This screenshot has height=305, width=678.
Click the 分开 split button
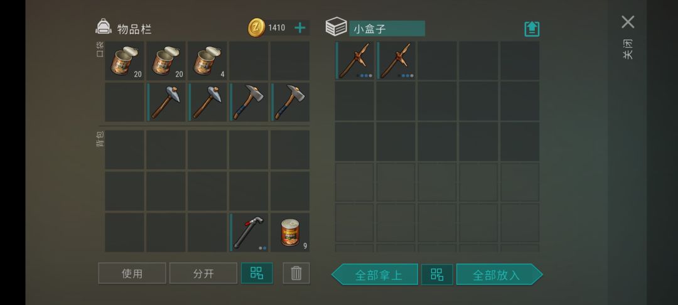coord(203,273)
